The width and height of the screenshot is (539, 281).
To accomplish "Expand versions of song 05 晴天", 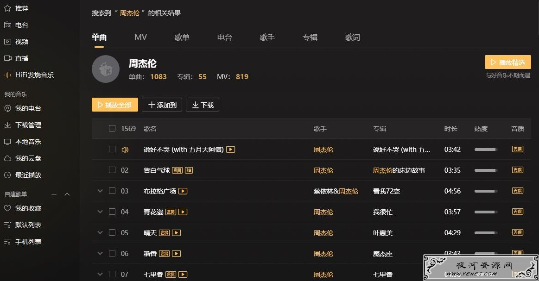I will pyautogui.click(x=100, y=232).
